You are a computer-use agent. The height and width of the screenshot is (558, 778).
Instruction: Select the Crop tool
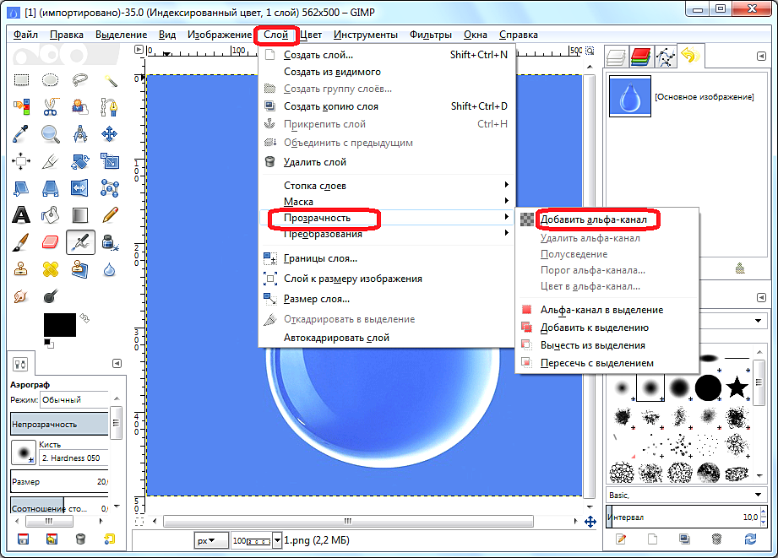coord(50,160)
